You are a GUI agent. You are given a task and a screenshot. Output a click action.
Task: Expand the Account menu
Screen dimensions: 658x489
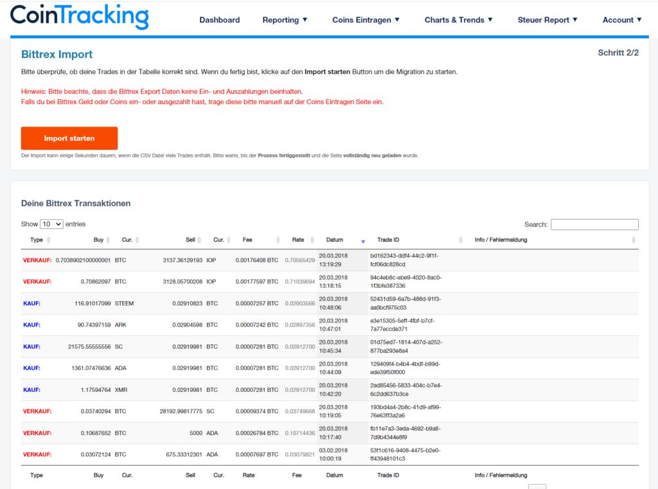(622, 20)
